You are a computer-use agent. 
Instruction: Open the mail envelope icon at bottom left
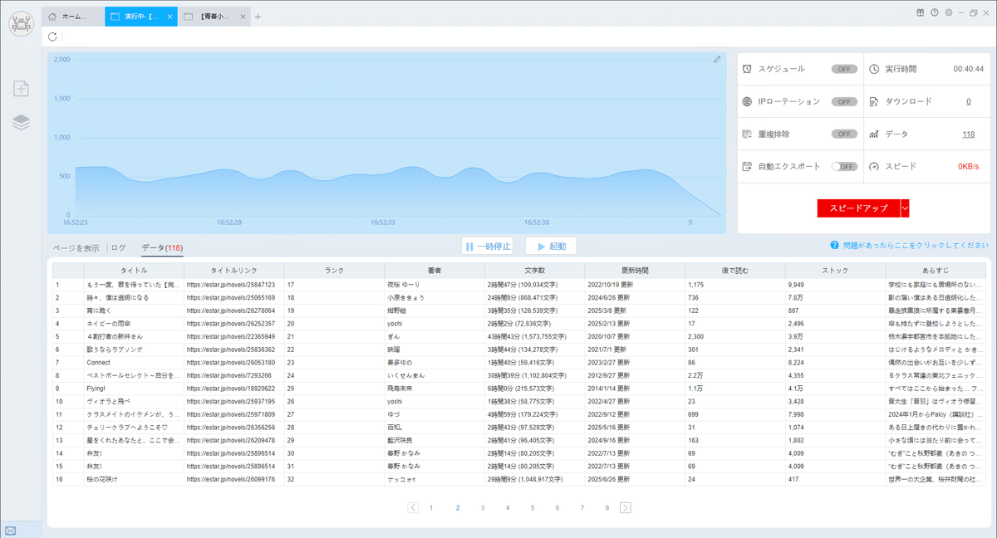coord(10,530)
